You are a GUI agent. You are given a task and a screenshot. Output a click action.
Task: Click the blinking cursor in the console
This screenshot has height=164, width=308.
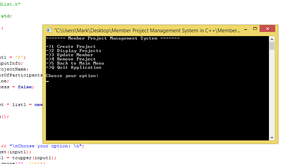tap(47, 81)
